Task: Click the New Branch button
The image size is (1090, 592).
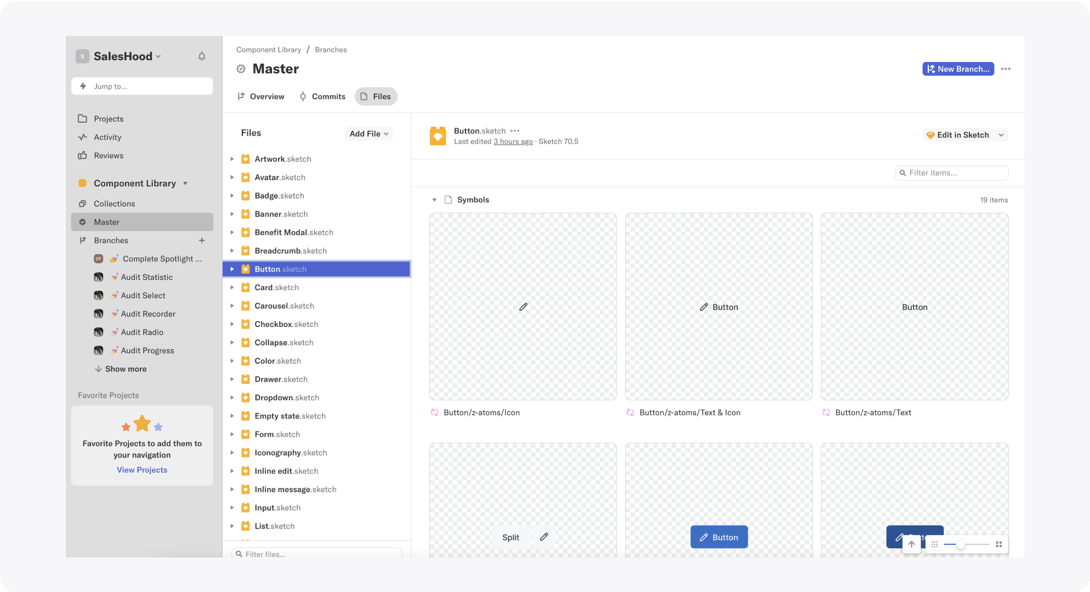Action: [958, 69]
